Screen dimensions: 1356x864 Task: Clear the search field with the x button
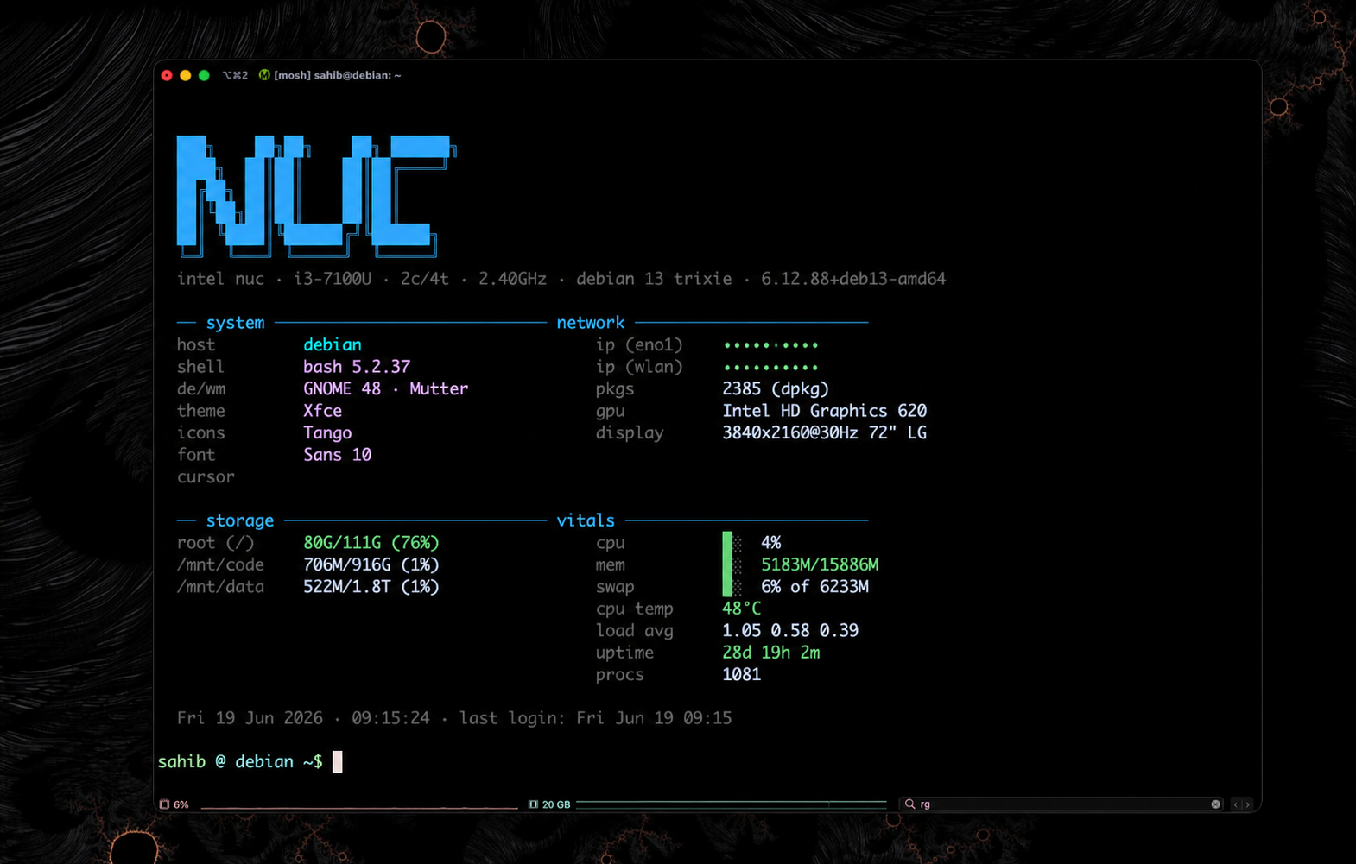[1216, 804]
